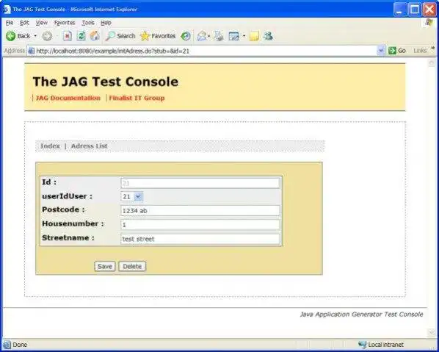Click the Save button
This screenshot has width=439, height=352.
pyautogui.click(x=105, y=266)
